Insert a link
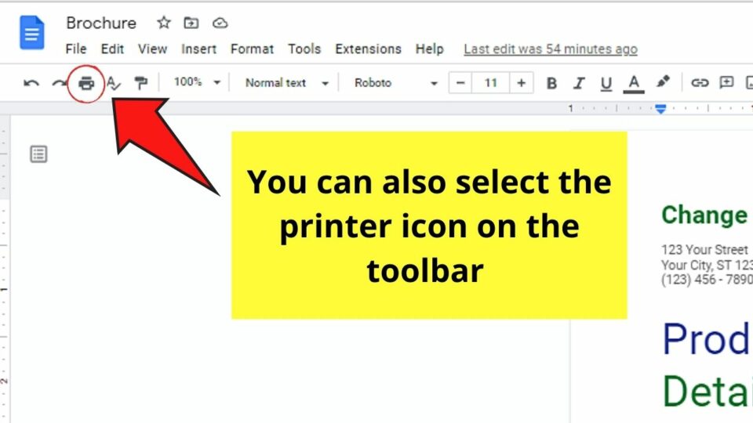753x423 pixels. (x=700, y=83)
